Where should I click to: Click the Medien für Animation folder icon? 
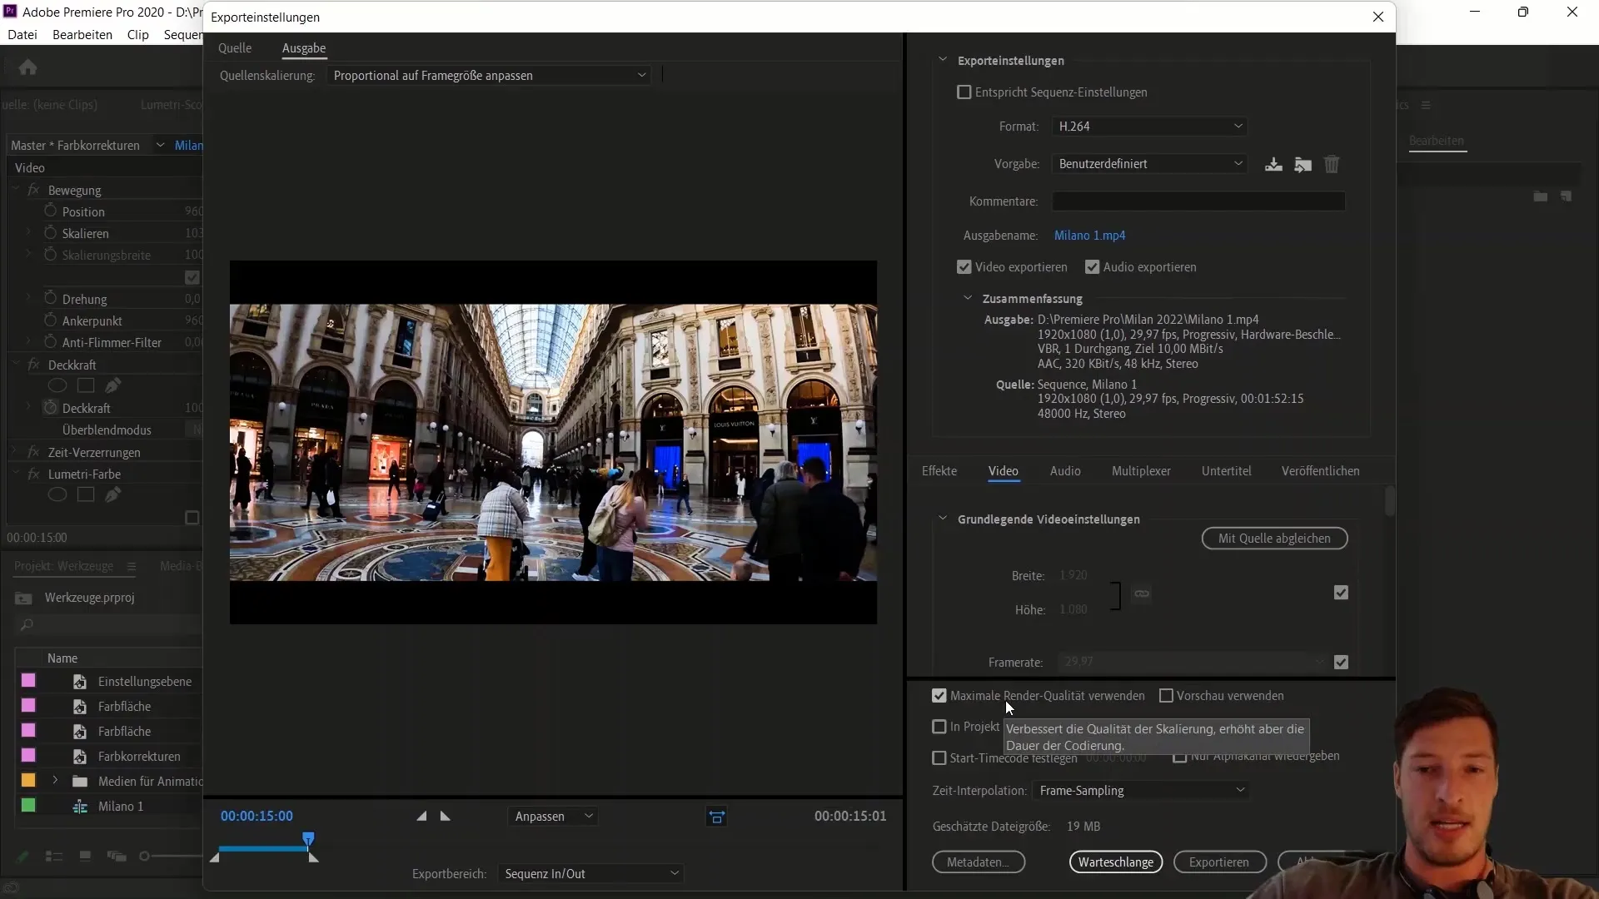[80, 782]
